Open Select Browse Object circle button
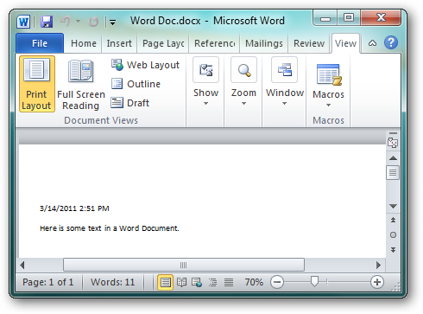 393,235
